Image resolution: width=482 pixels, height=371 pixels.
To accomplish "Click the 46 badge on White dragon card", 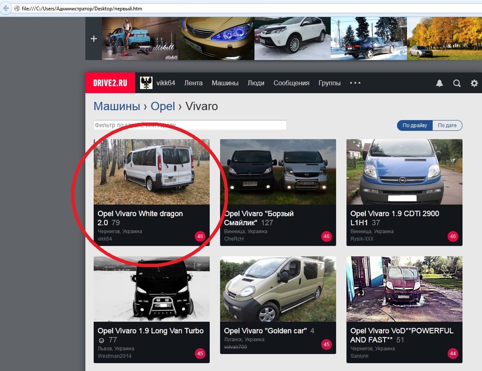I will coord(200,236).
